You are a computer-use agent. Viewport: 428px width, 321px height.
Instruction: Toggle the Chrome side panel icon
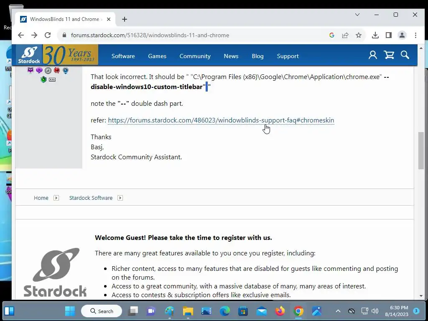point(389,35)
